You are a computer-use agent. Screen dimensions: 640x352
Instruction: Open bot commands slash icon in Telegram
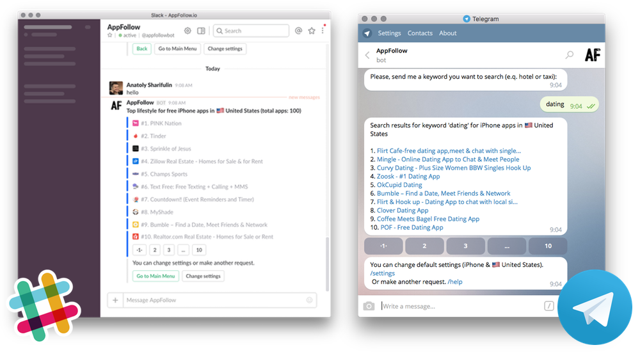548,306
